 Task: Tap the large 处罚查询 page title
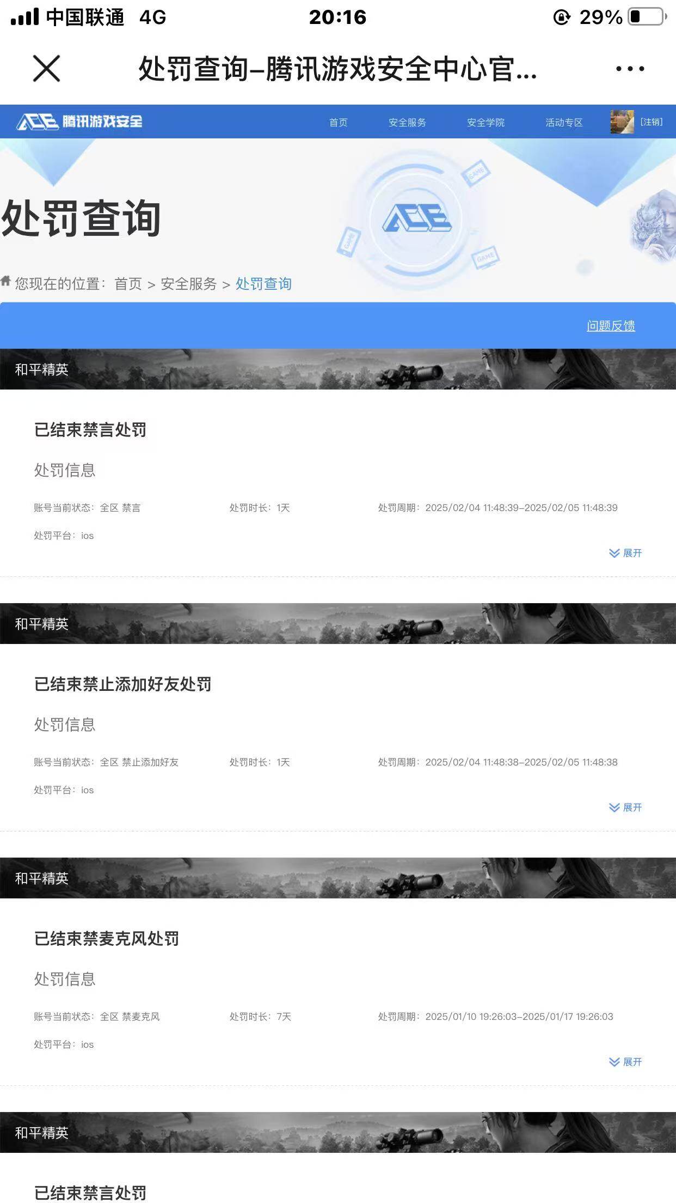(81, 218)
